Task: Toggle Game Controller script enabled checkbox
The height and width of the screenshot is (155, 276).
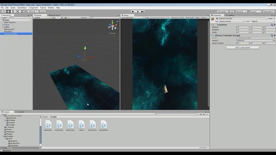Action: pos(216,35)
